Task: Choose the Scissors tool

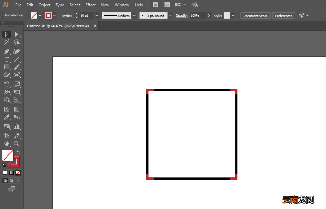Action: click(17, 75)
